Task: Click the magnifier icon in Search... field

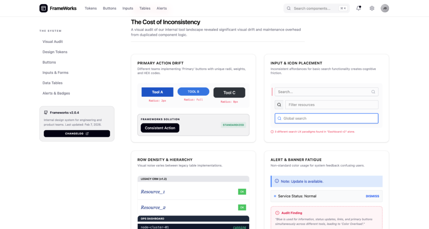Action: click(x=373, y=92)
